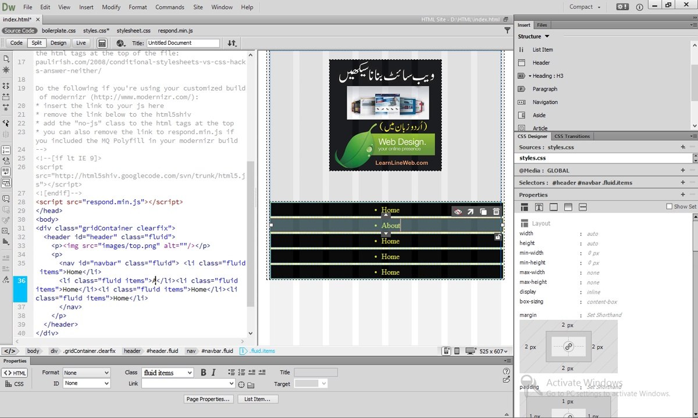Switch Properties to HTML mode

15,373
